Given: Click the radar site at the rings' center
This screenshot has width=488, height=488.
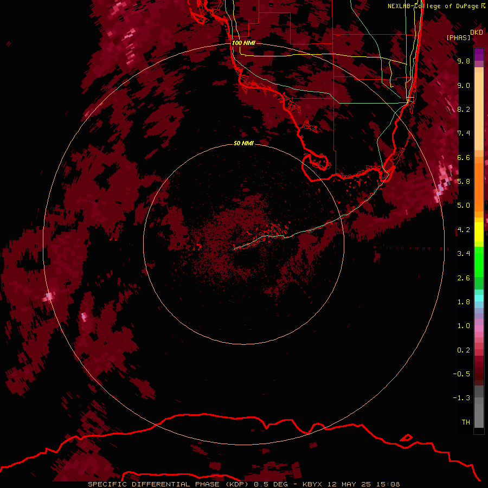Looking at the screenshot, I should [243, 245].
